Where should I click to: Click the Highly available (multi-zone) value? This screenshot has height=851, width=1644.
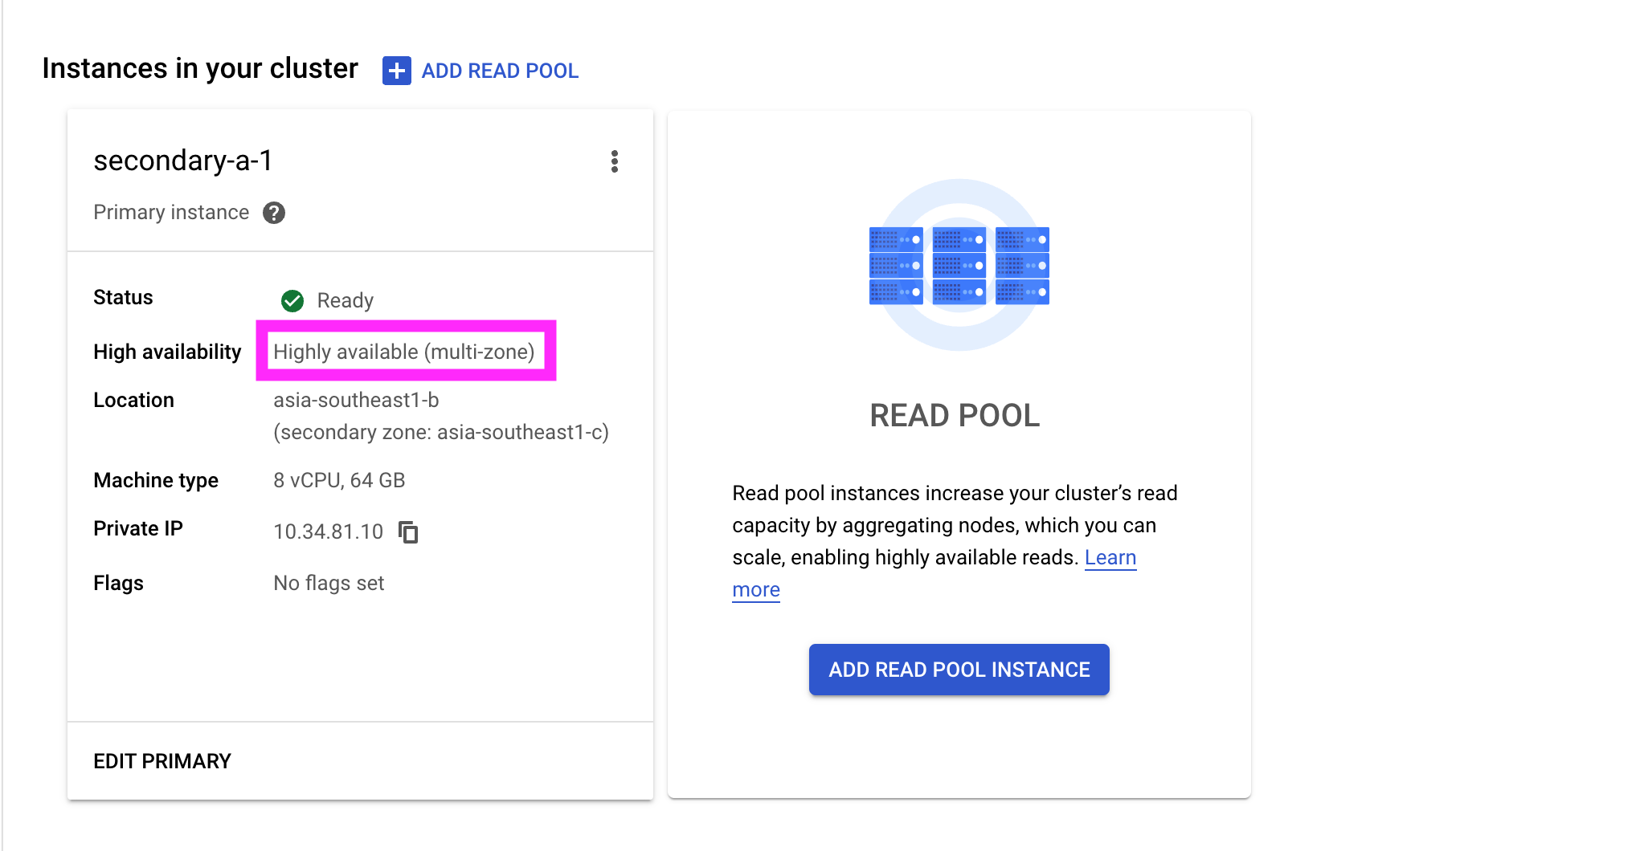click(404, 352)
